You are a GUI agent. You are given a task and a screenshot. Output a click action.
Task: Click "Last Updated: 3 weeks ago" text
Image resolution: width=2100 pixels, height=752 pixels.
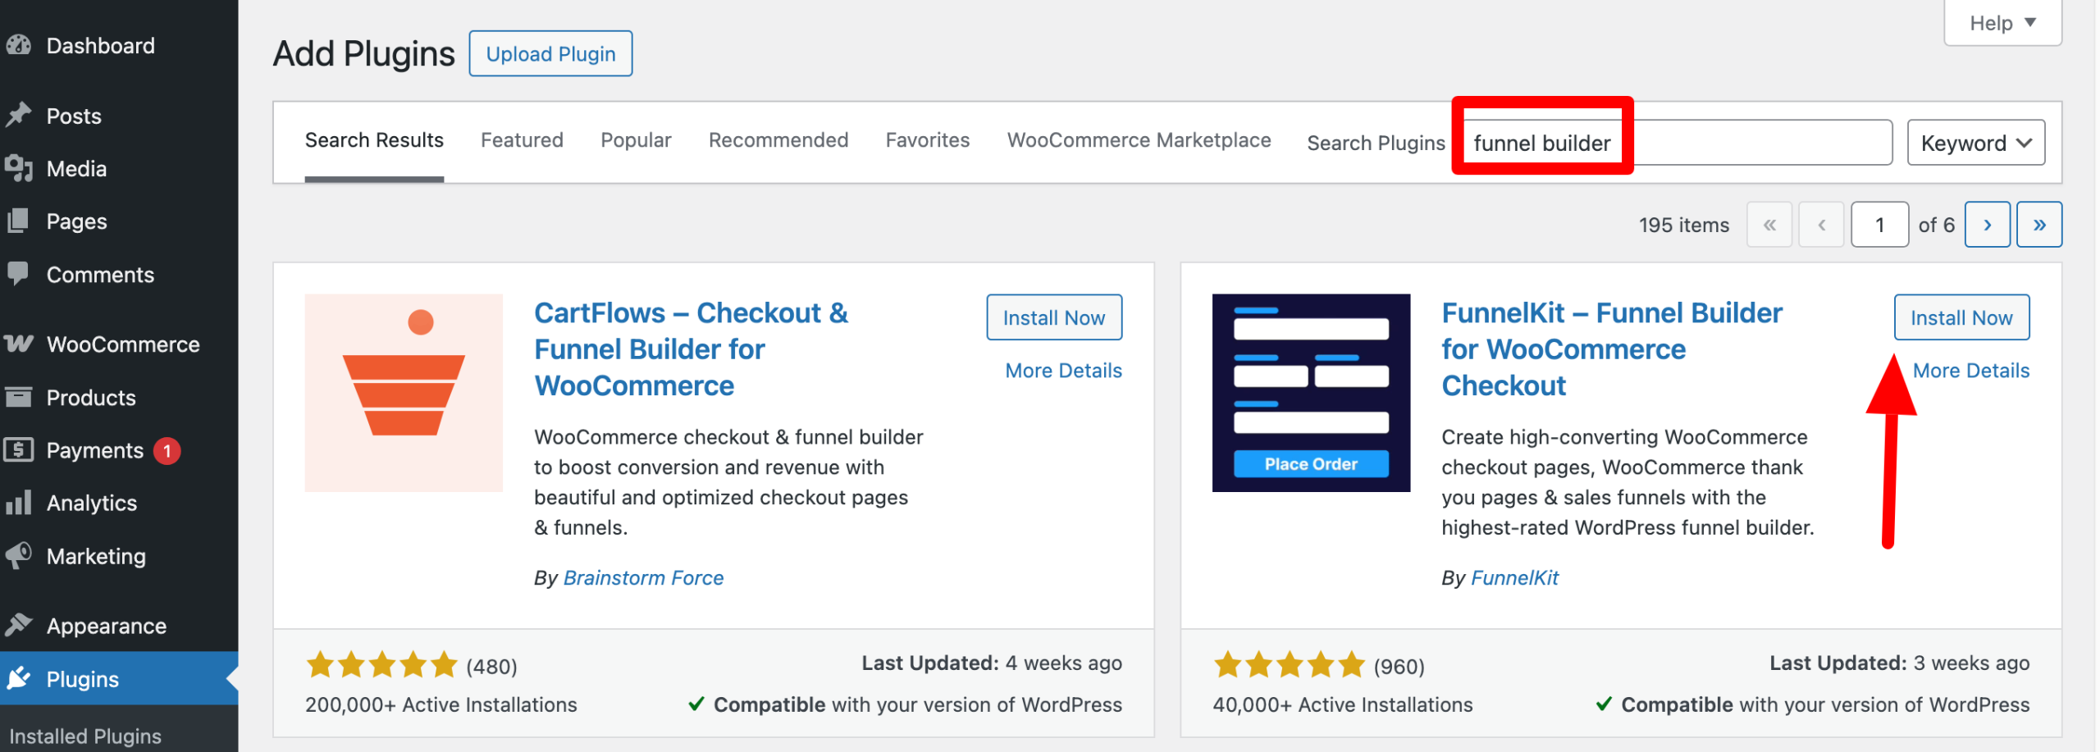pos(1899,663)
